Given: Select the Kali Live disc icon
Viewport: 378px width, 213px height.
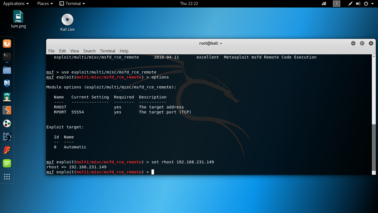Looking at the screenshot, I should 67,23.
